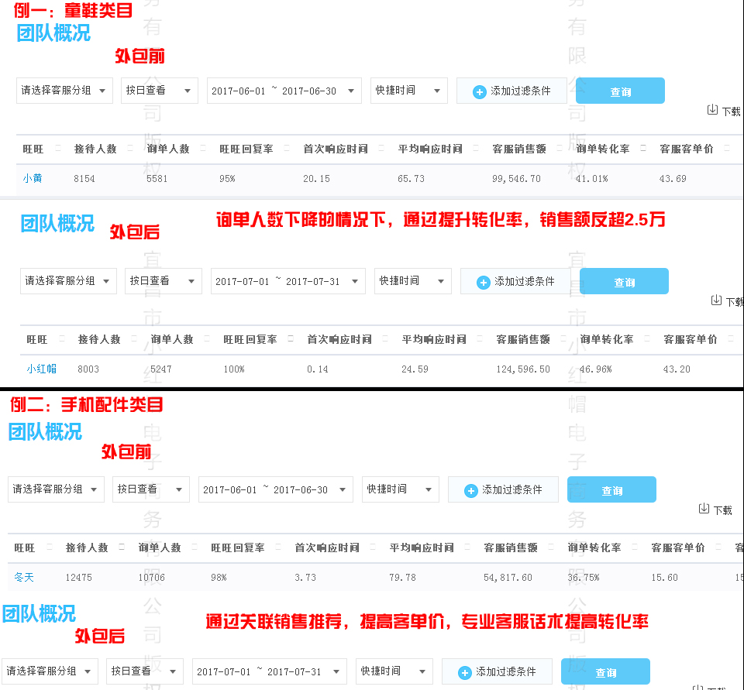Open 快捷时间 dropdown above 小黄 table

coord(409,91)
